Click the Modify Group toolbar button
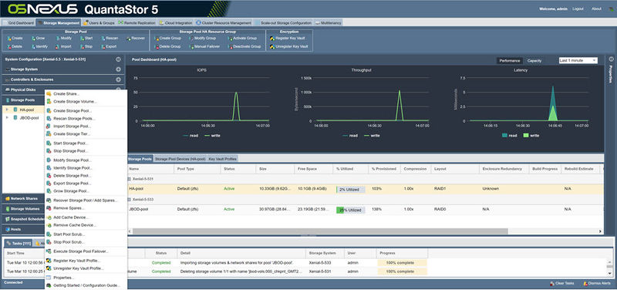Image resolution: width=617 pixels, height=290 pixels. (203, 38)
